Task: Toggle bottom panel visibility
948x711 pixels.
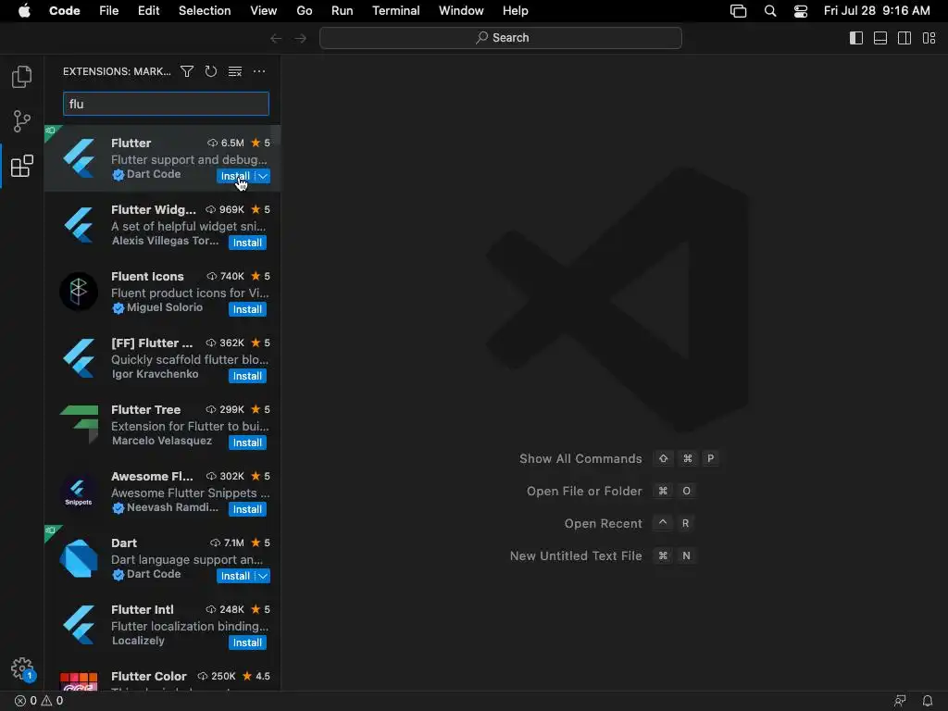Action: [x=880, y=38]
